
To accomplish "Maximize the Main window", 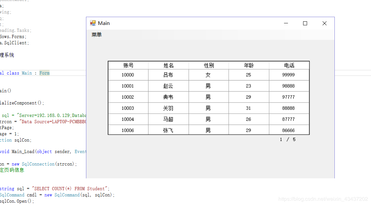I will coord(305,23).
